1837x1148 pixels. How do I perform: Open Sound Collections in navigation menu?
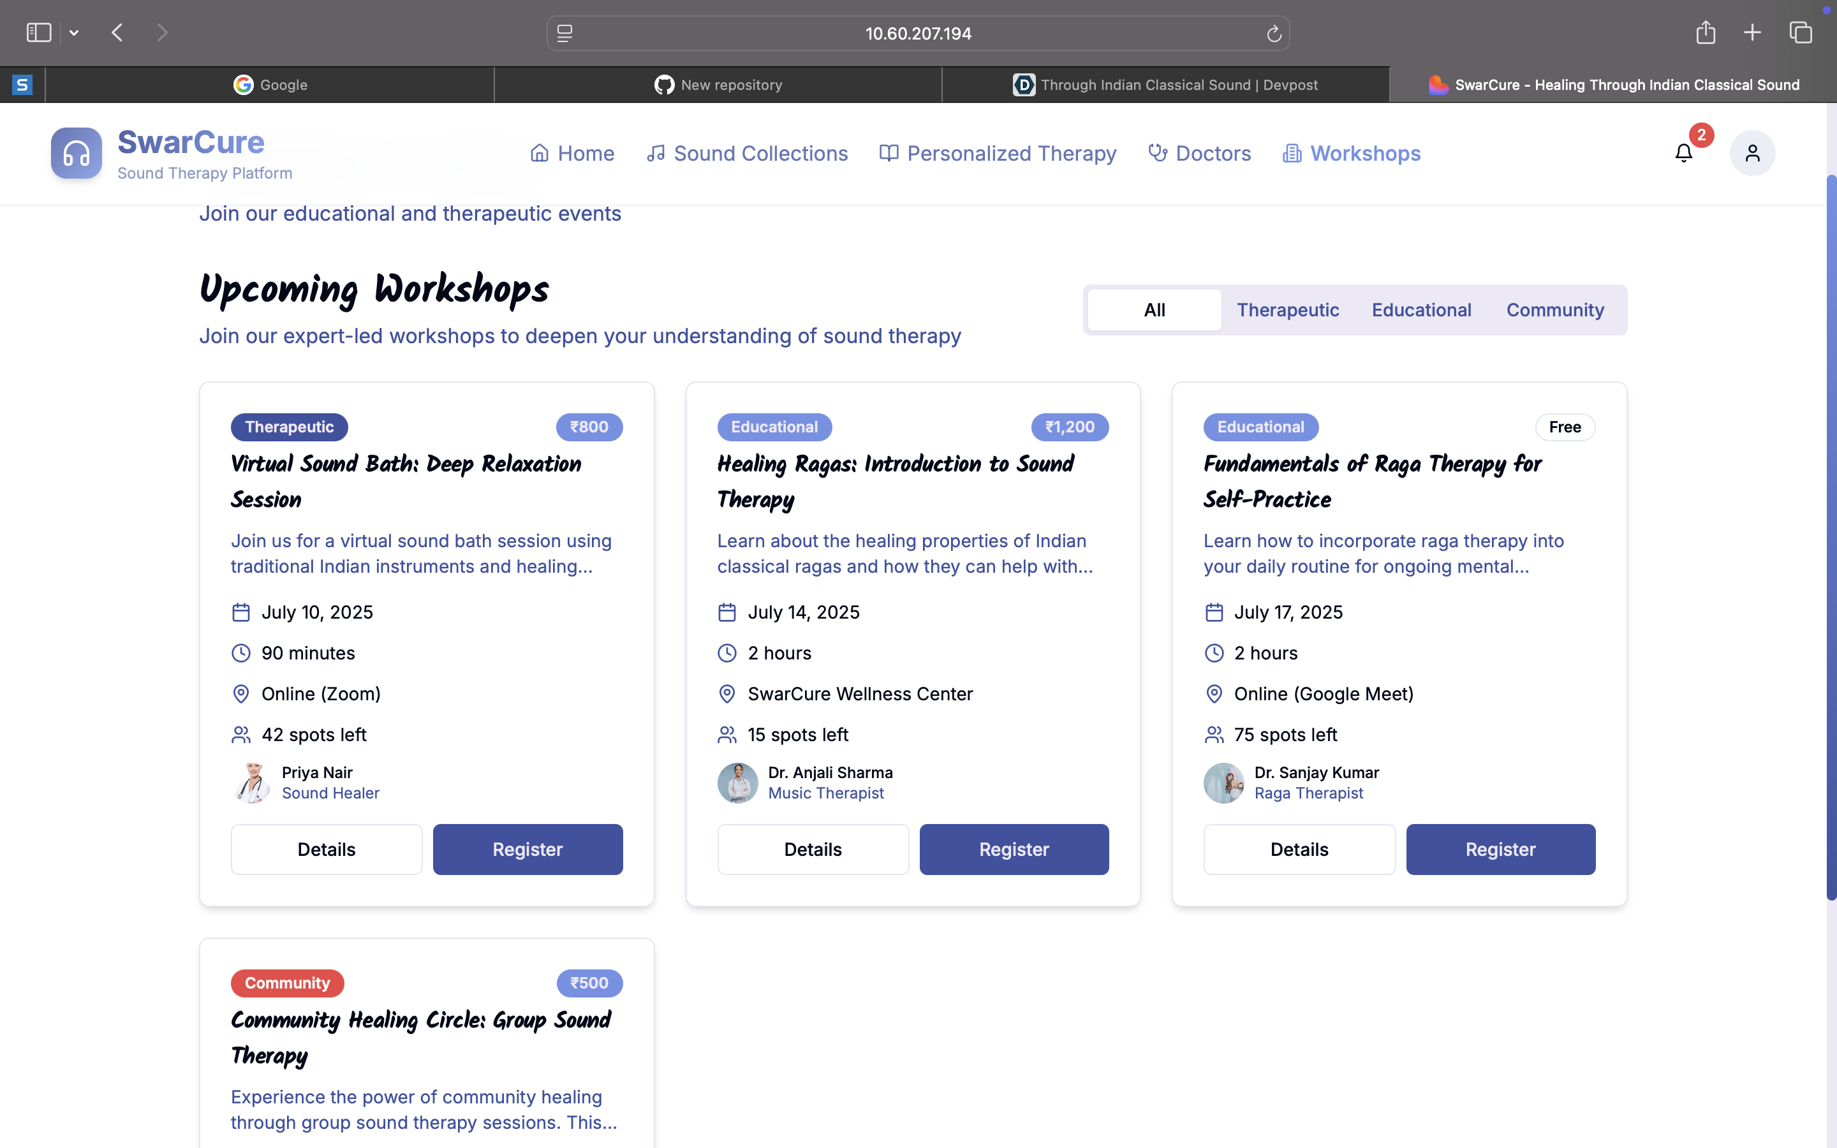point(747,153)
